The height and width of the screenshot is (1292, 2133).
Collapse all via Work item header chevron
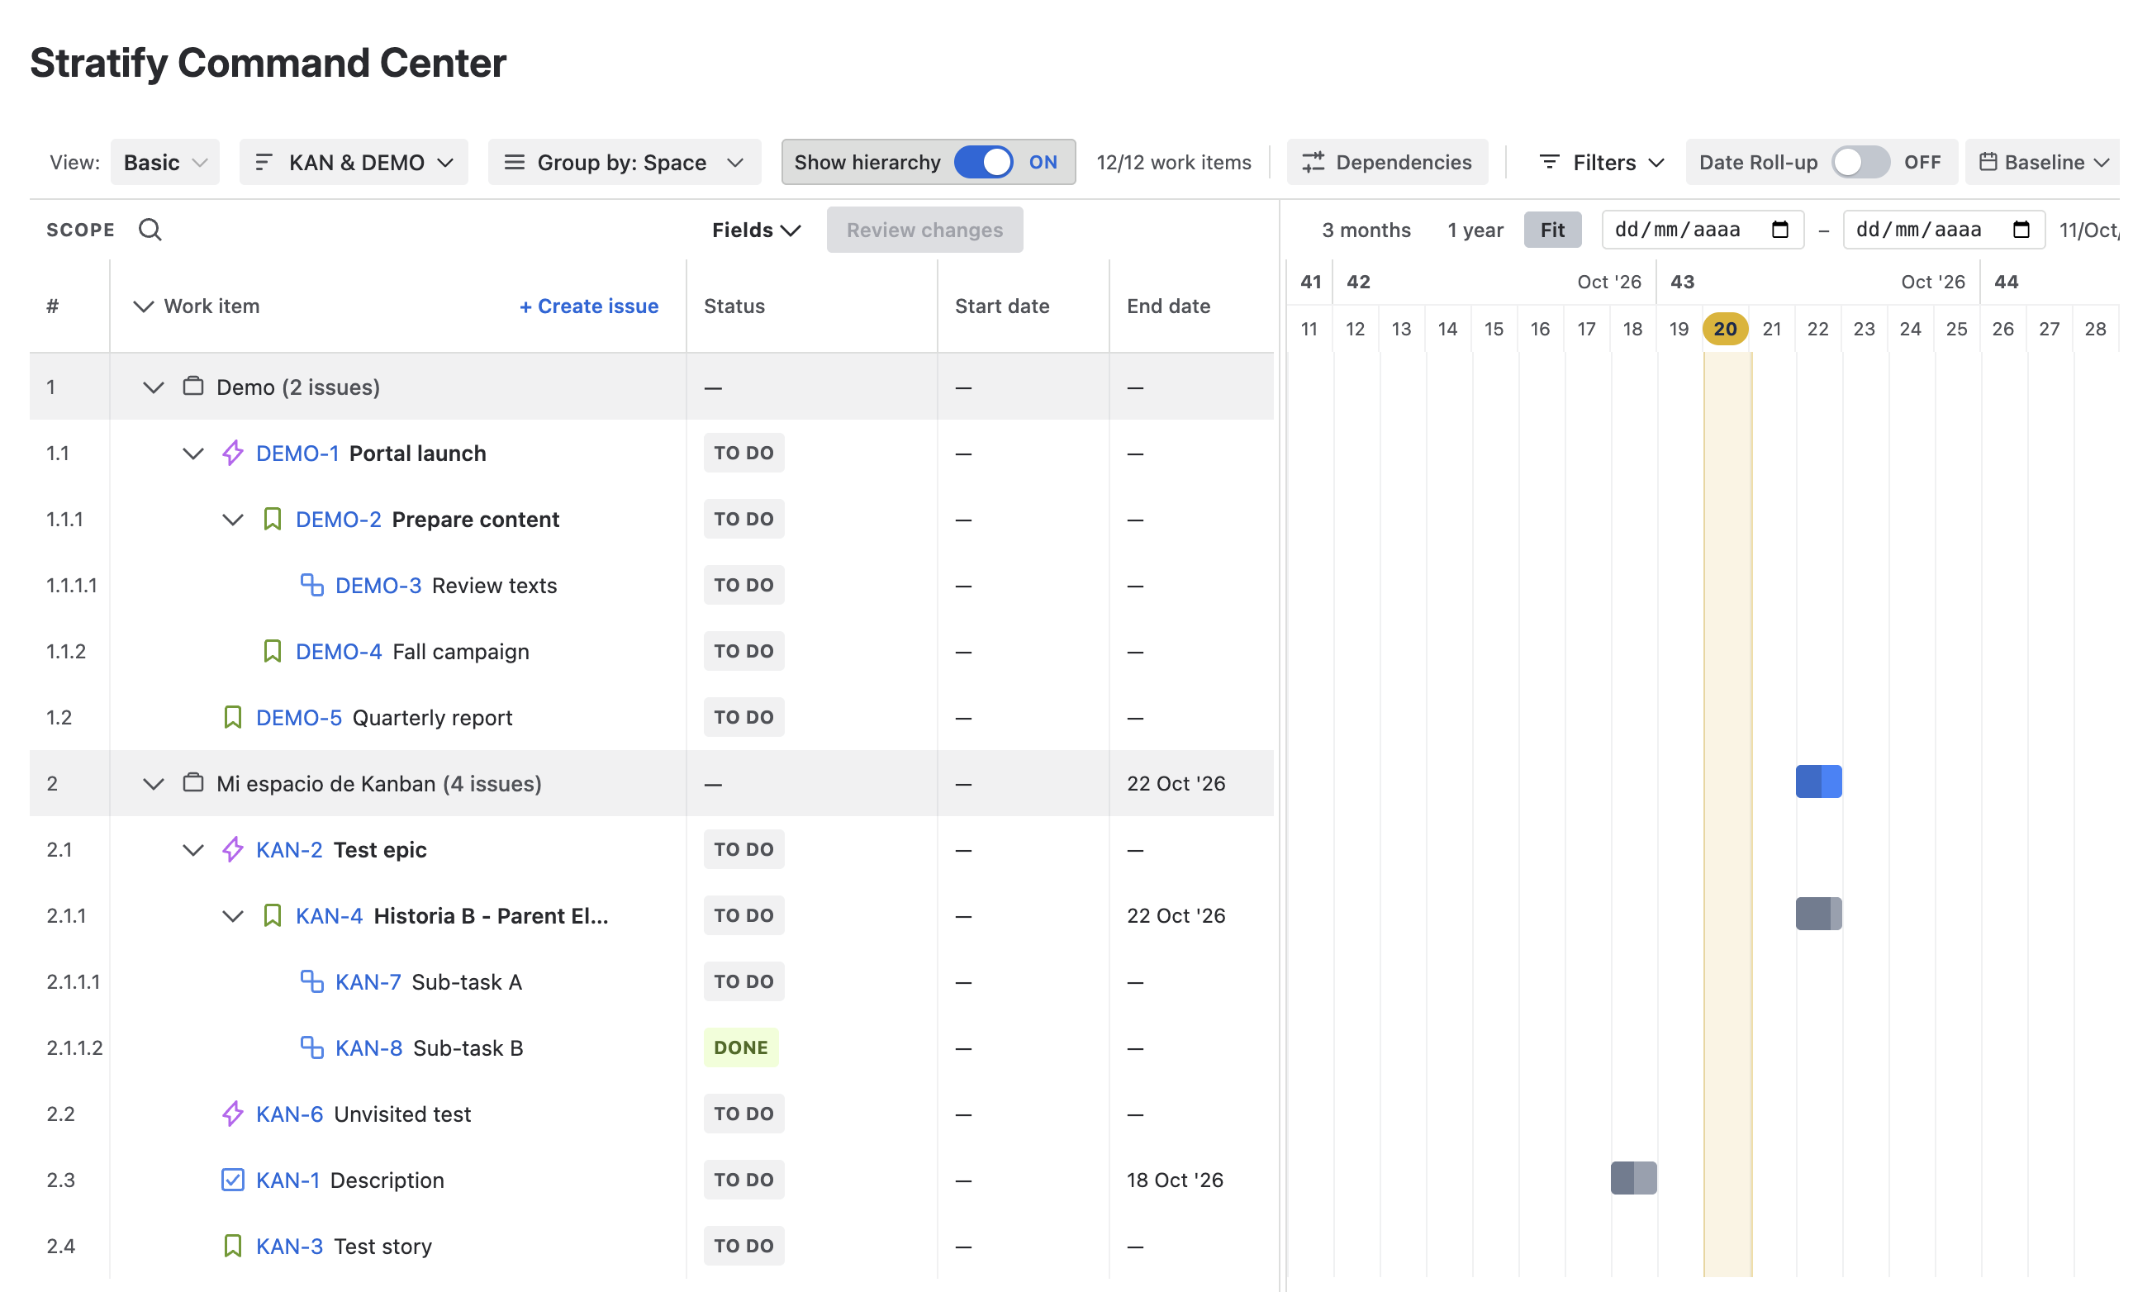point(143,306)
